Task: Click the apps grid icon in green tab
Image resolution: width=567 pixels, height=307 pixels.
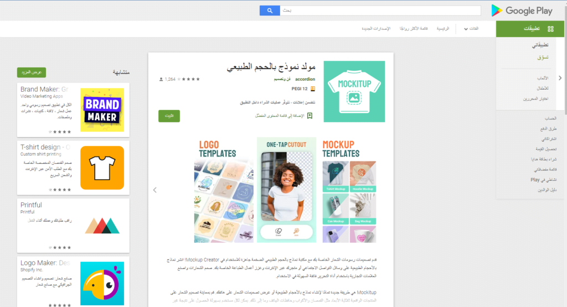Action: coord(550,29)
